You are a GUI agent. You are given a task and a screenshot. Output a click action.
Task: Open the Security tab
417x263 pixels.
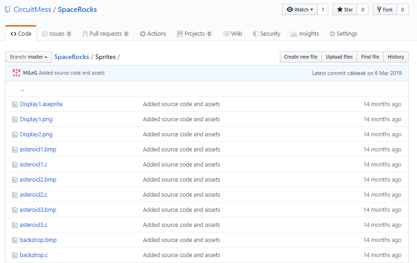coord(267,34)
